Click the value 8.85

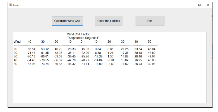[x=110, y=49]
